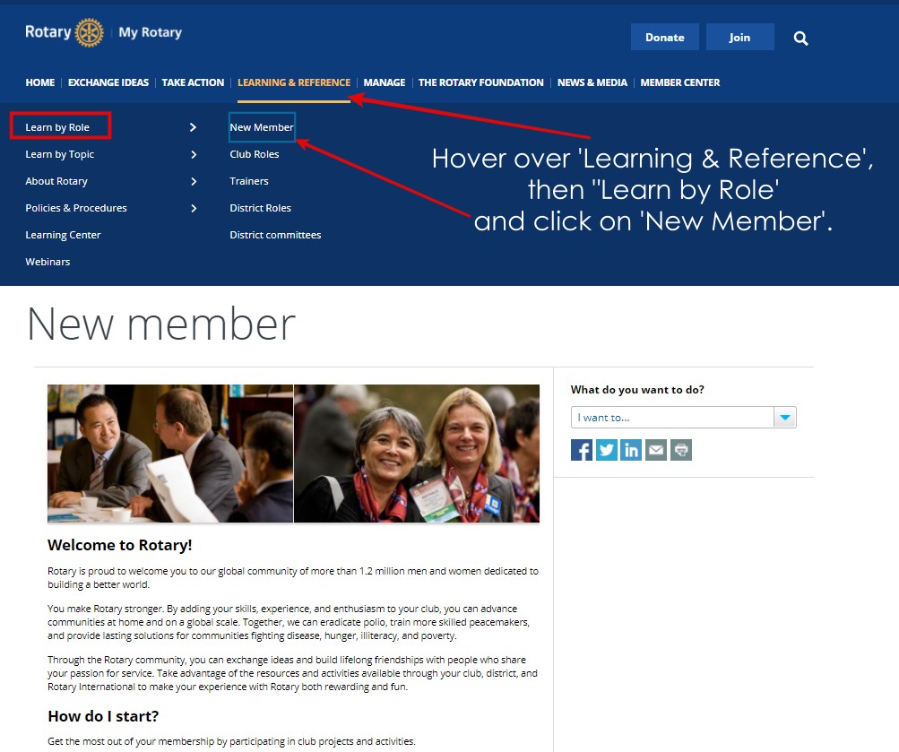Share the page on Facebook
This screenshot has width=899, height=752.
pyautogui.click(x=581, y=449)
